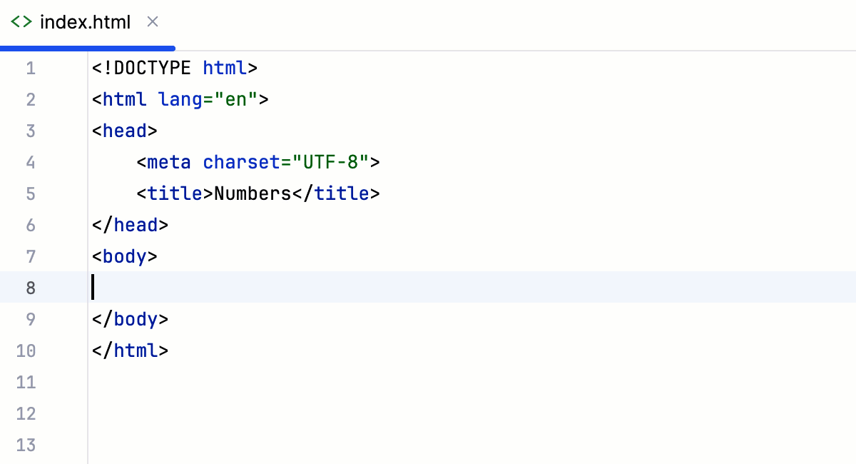Click the title text "Numbers"
Image resolution: width=856 pixels, height=464 pixels.
tap(250, 193)
